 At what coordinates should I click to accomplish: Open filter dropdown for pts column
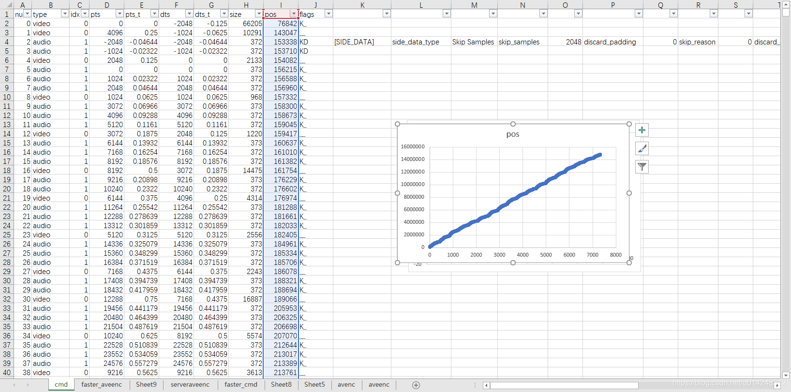click(x=119, y=14)
